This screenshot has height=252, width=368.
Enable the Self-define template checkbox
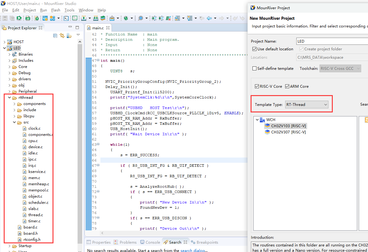coord(255,69)
